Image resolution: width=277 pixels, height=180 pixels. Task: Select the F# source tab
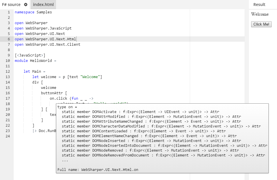click(x=11, y=5)
